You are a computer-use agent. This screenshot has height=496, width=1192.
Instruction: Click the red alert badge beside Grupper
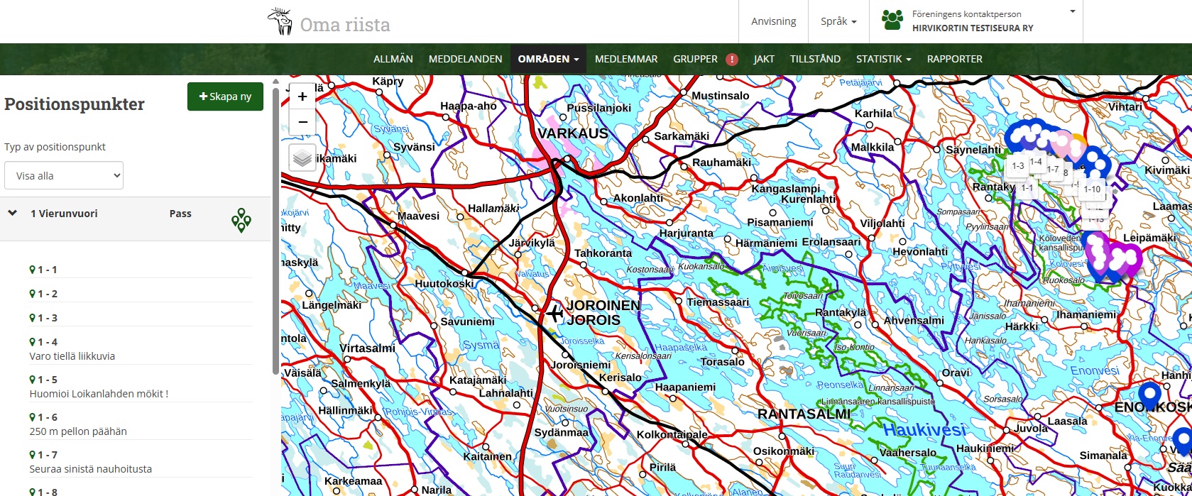point(732,59)
